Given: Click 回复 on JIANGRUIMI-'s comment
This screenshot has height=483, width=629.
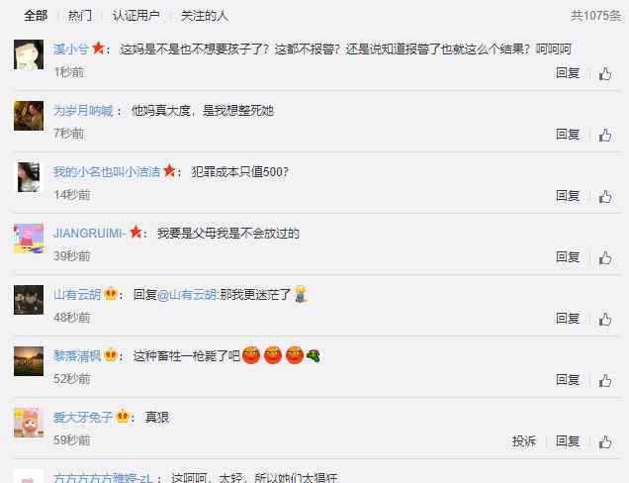Looking at the screenshot, I should (568, 257).
